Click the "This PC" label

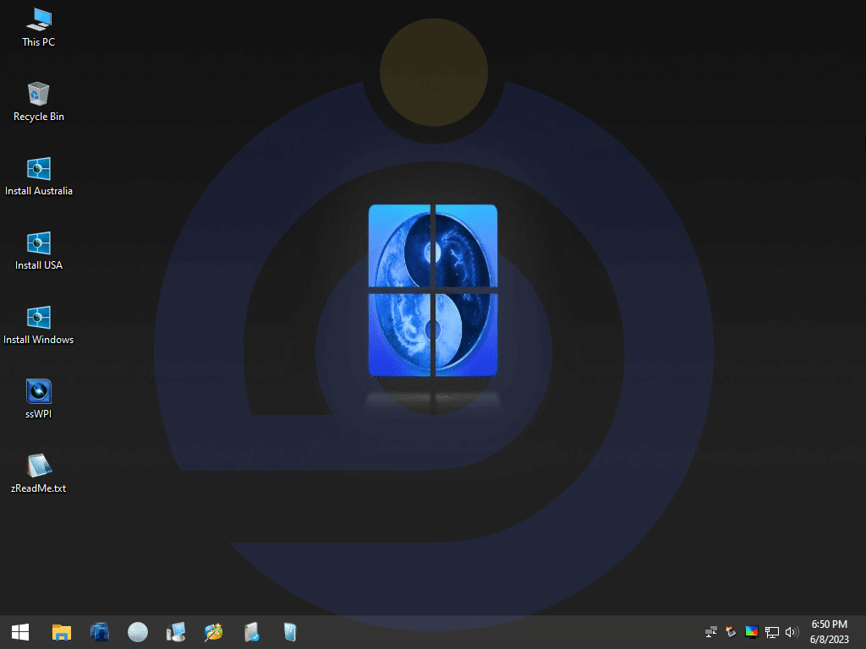(39, 42)
